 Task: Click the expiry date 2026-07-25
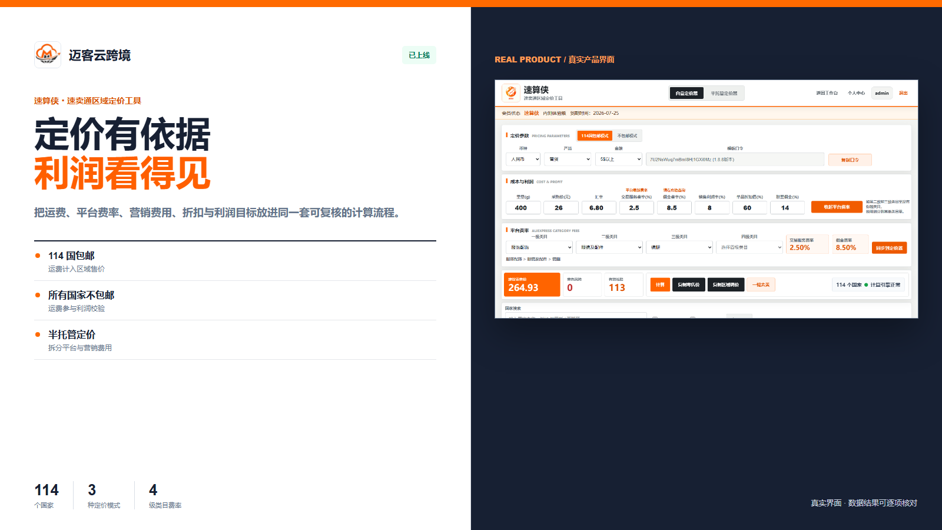pos(606,113)
